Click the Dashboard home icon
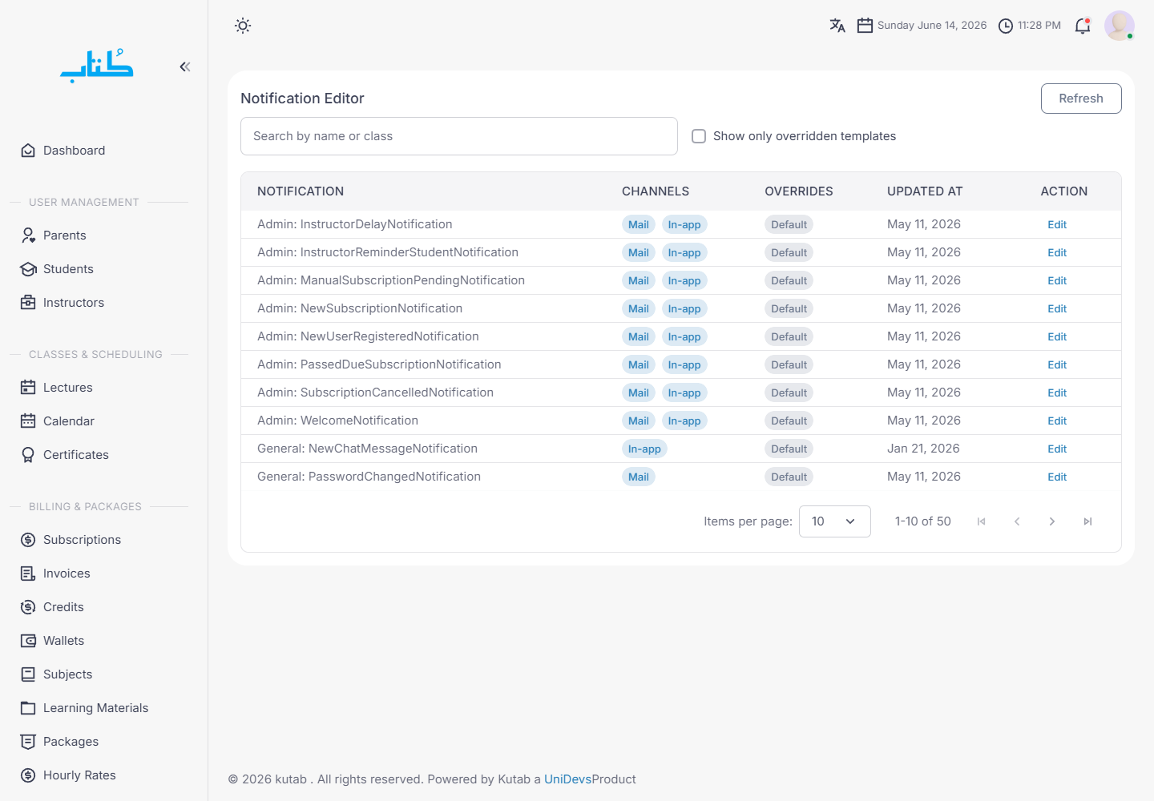Image resolution: width=1154 pixels, height=801 pixels. (28, 151)
